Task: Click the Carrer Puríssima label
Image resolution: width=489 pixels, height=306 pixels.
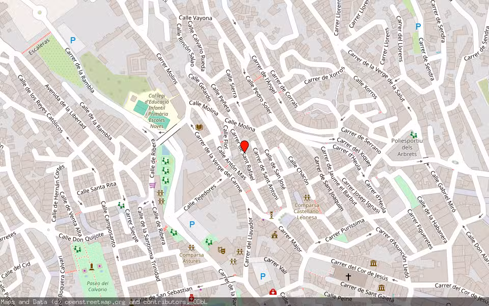Action: (345, 230)
